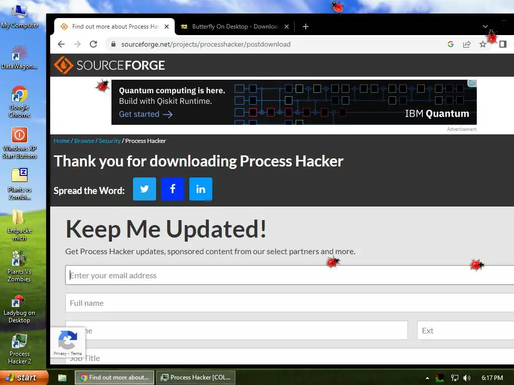Launch Plants Vs Zombies shortcut
The width and height of the screenshot is (514, 385).
point(20,266)
